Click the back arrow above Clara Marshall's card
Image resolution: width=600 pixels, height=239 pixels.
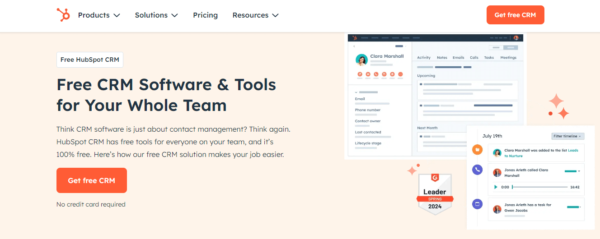[x=354, y=46]
